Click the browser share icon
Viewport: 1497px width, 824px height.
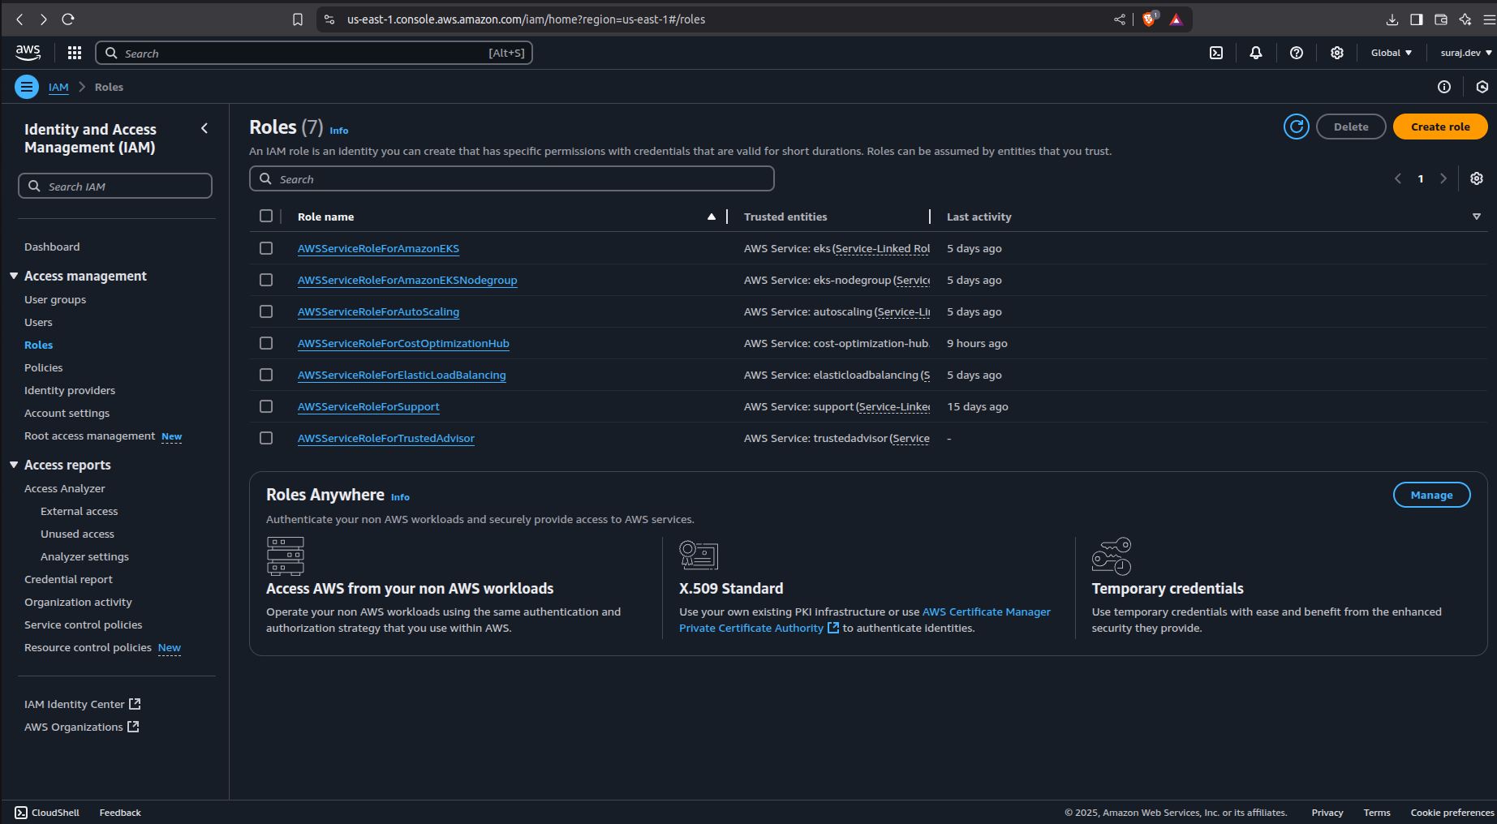point(1120,19)
